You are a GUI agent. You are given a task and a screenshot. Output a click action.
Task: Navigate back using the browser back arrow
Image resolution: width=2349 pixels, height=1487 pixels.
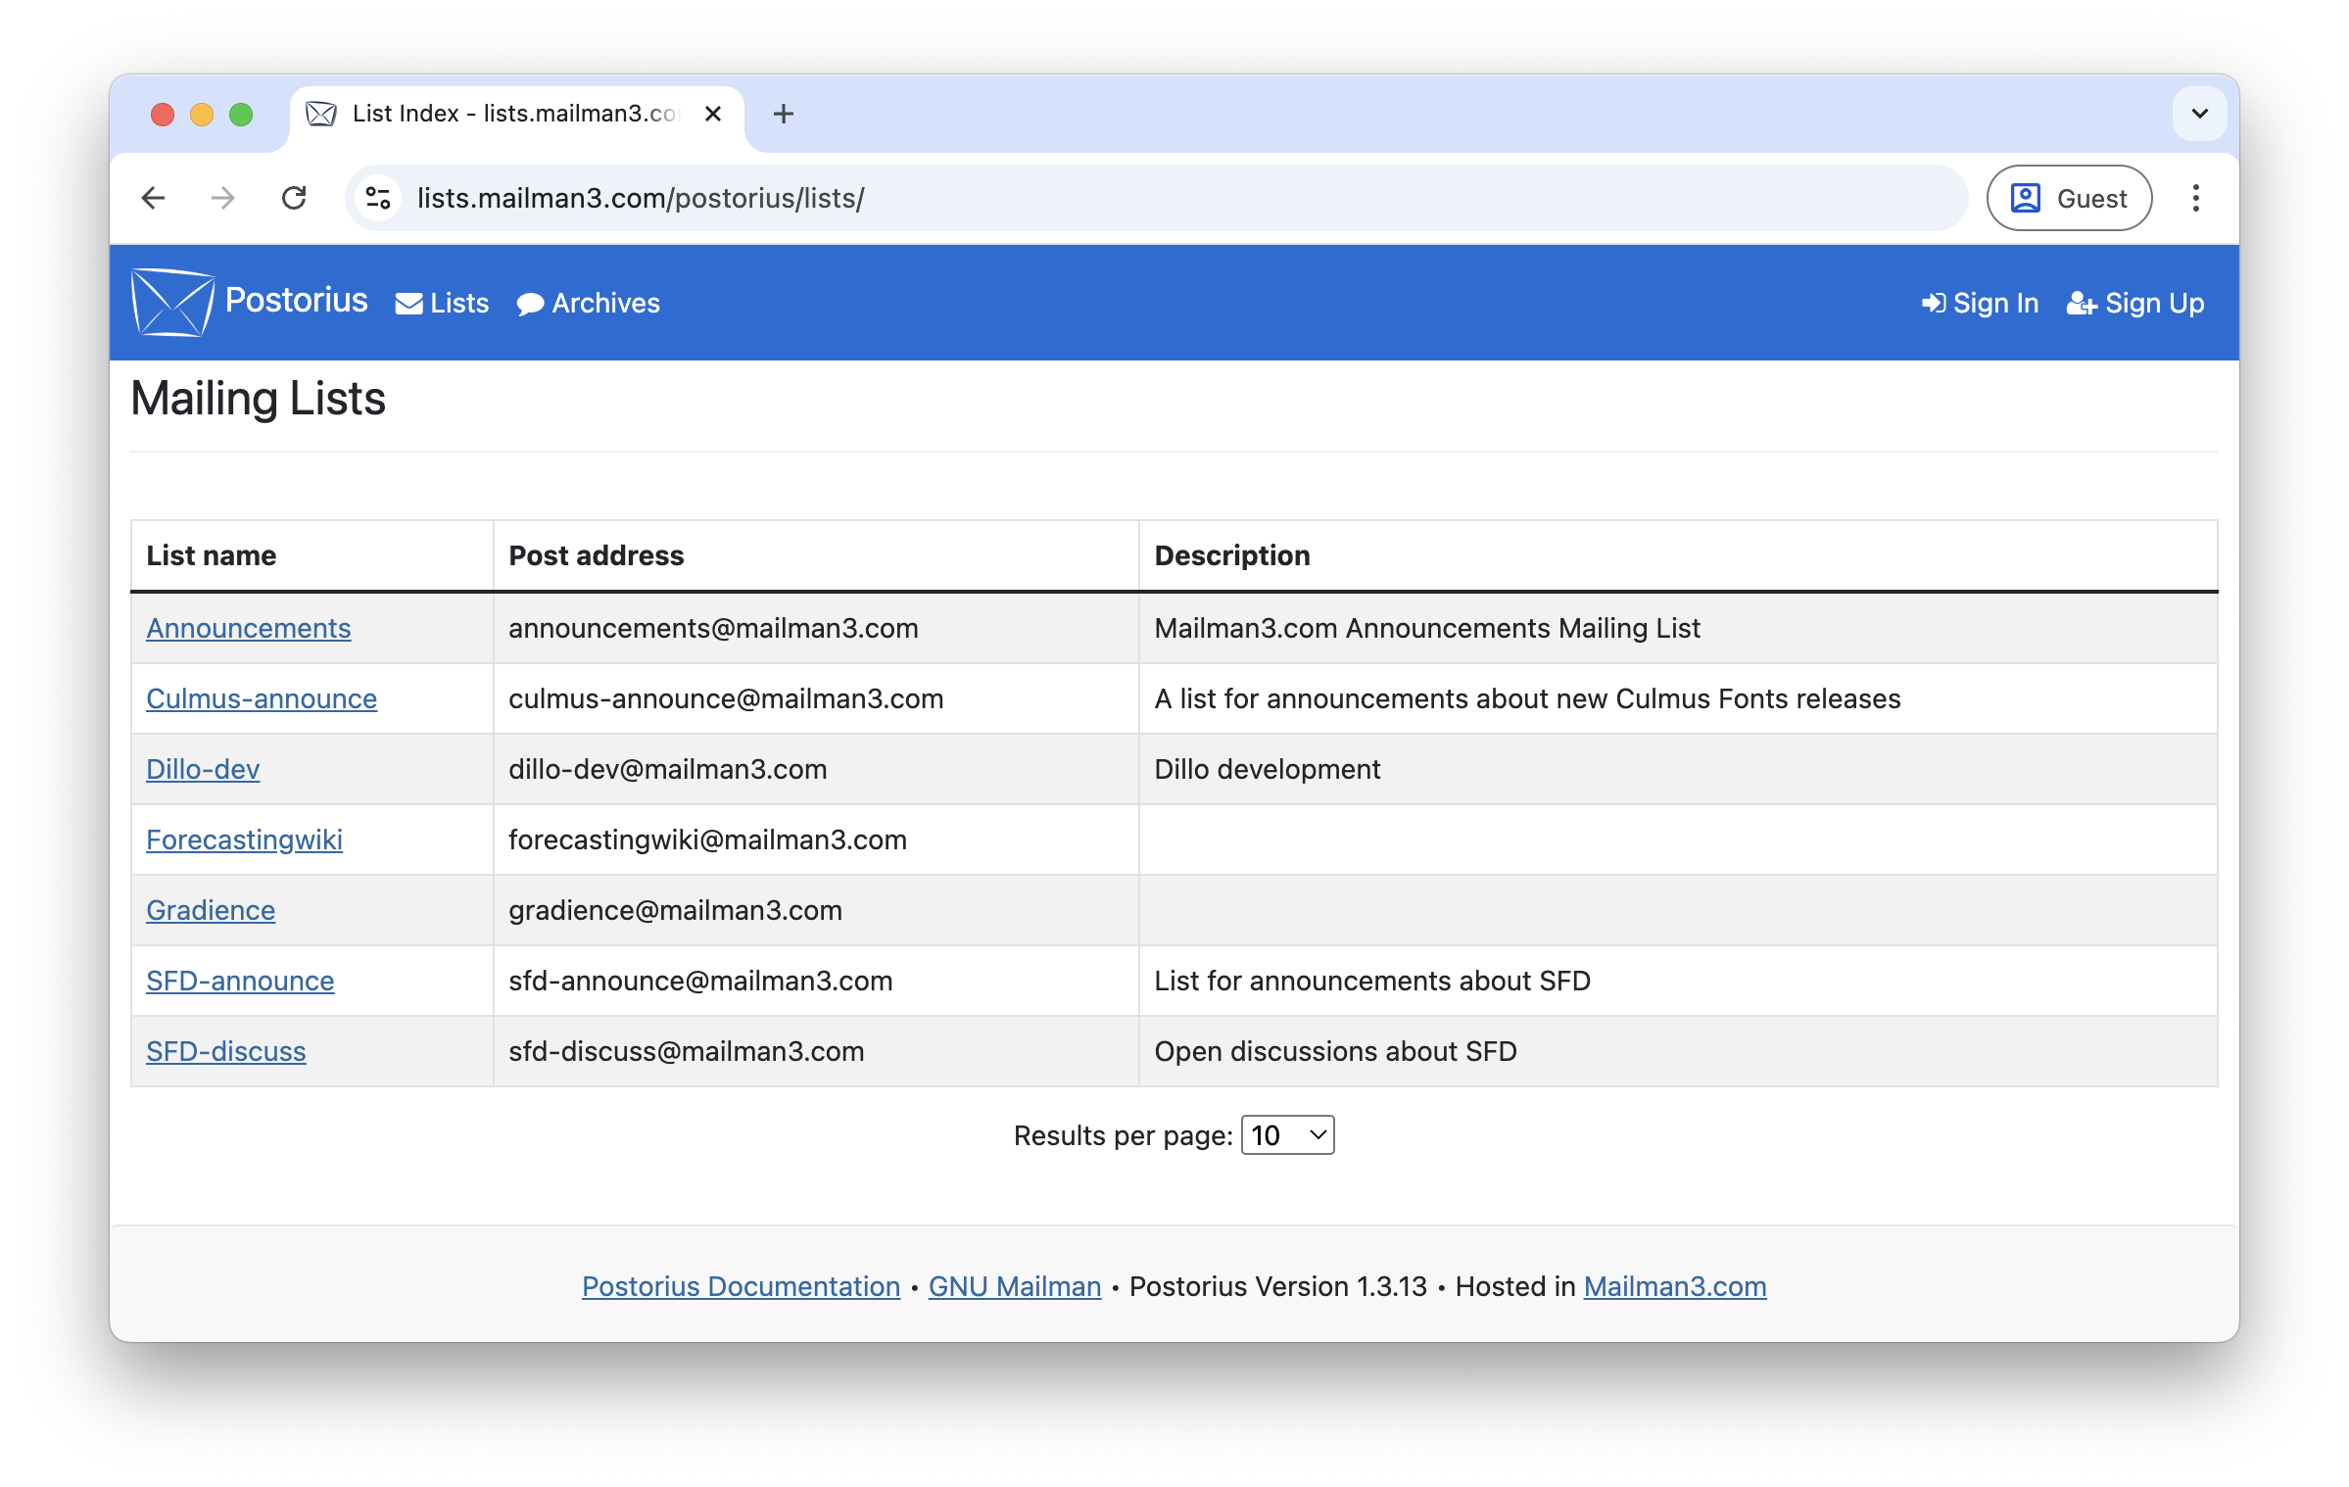point(153,197)
